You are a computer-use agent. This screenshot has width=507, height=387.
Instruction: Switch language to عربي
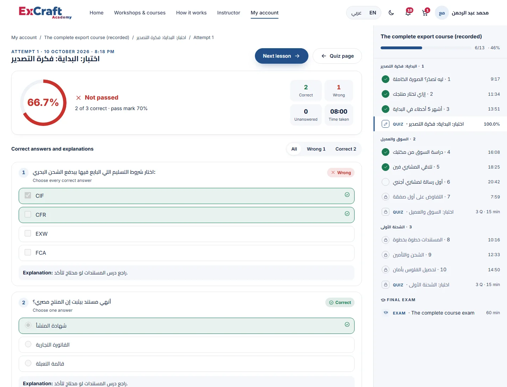pos(356,13)
